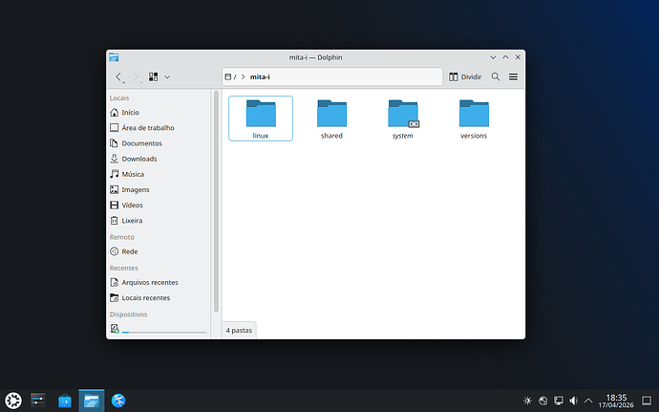The height and width of the screenshot is (412, 659).
Task: Open the hamburger menu
Action: (513, 77)
